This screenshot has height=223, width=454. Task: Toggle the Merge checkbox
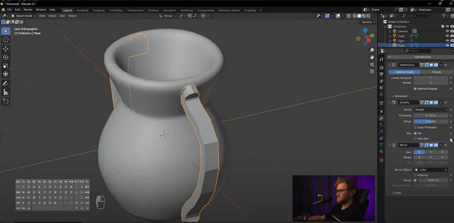pos(415,180)
